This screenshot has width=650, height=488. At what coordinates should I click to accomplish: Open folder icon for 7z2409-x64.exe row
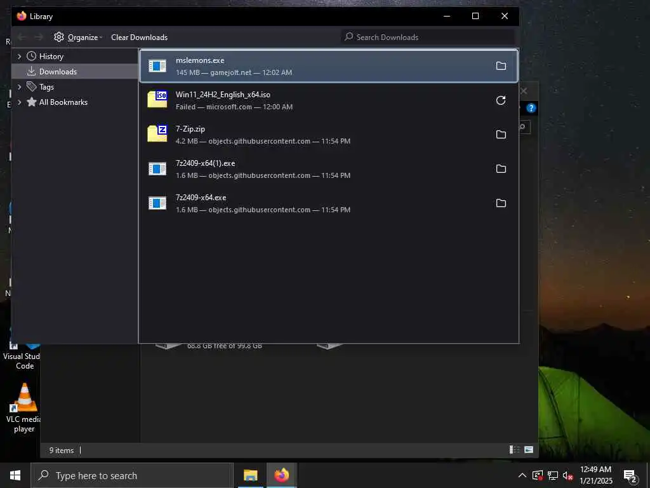point(501,203)
